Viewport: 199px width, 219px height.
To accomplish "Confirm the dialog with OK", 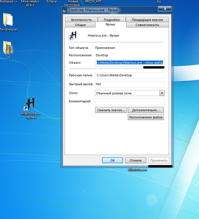I will tap(112, 160).
